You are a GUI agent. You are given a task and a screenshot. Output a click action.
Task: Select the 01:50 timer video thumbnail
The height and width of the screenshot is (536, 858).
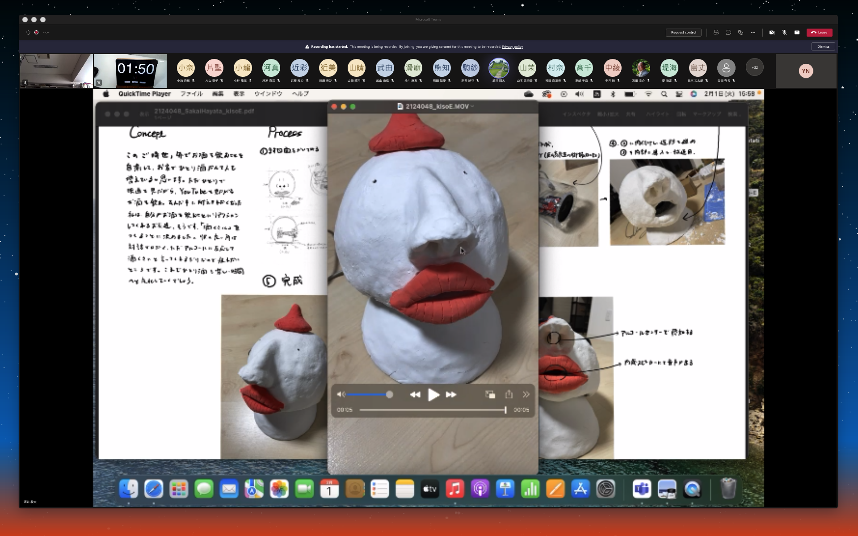tap(130, 71)
